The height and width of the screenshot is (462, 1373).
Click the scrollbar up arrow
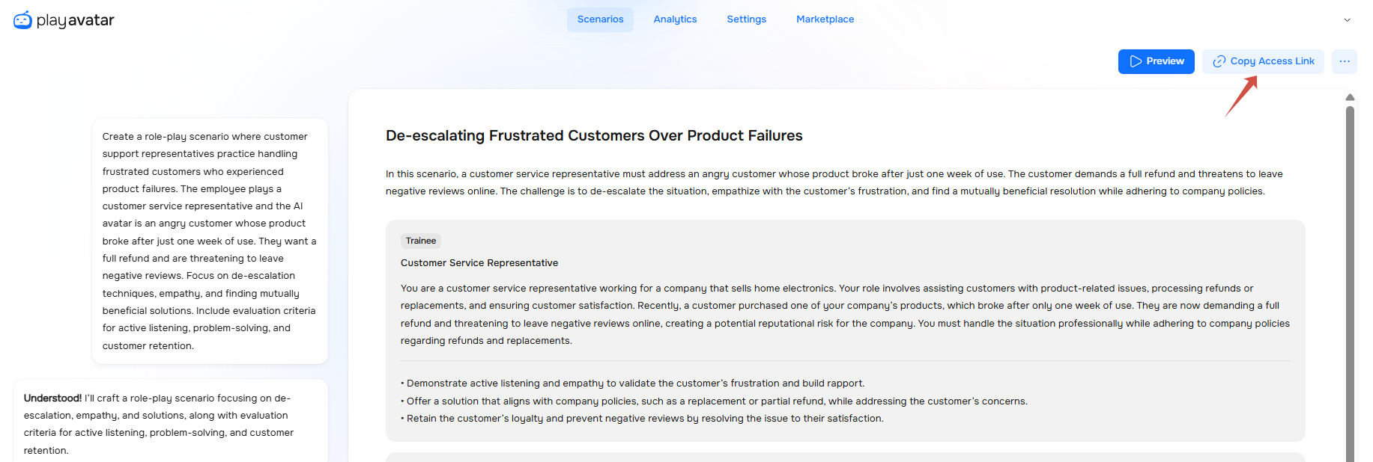click(1350, 97)
